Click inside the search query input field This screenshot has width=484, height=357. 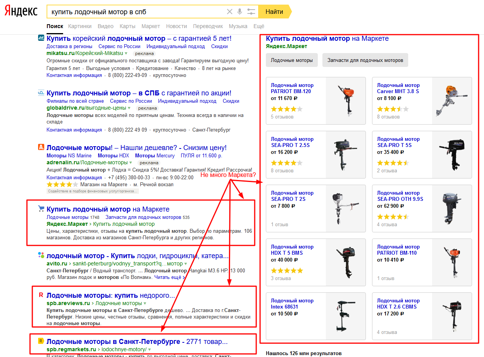click(135, 12)
